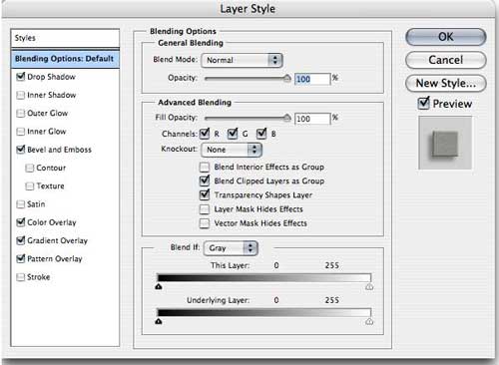Open the Blend Mode dropdown
The height and width of the screenshot is (365, 499).
point(242,60)
